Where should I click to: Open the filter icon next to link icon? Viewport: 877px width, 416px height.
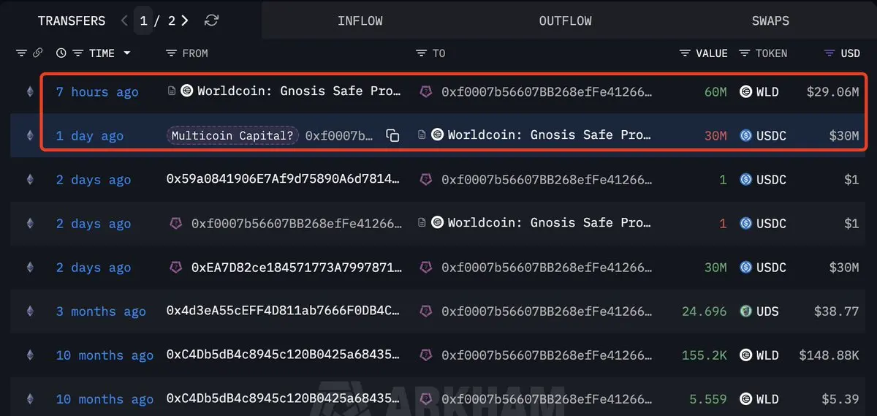point(21,53)
